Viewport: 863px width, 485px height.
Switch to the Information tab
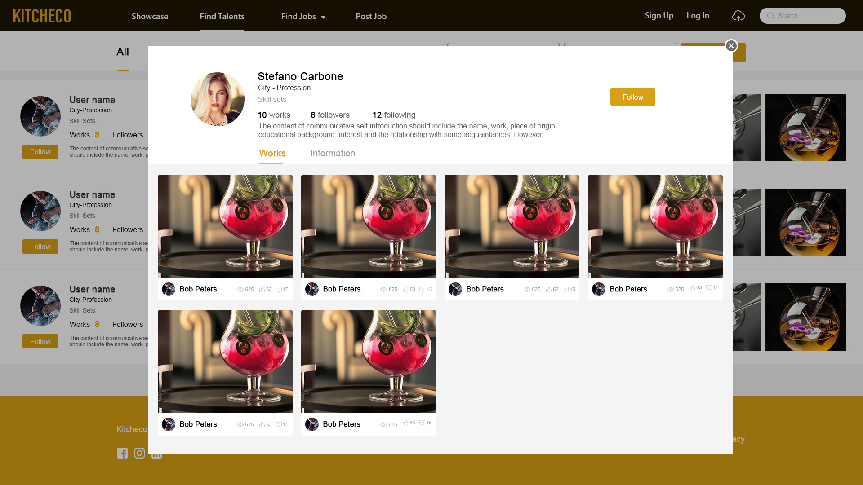point(333,154)
